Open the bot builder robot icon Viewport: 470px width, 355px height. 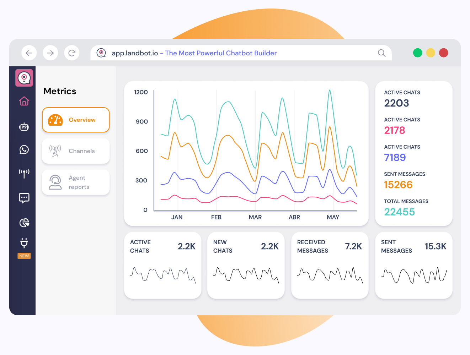[x=24, y=127]
